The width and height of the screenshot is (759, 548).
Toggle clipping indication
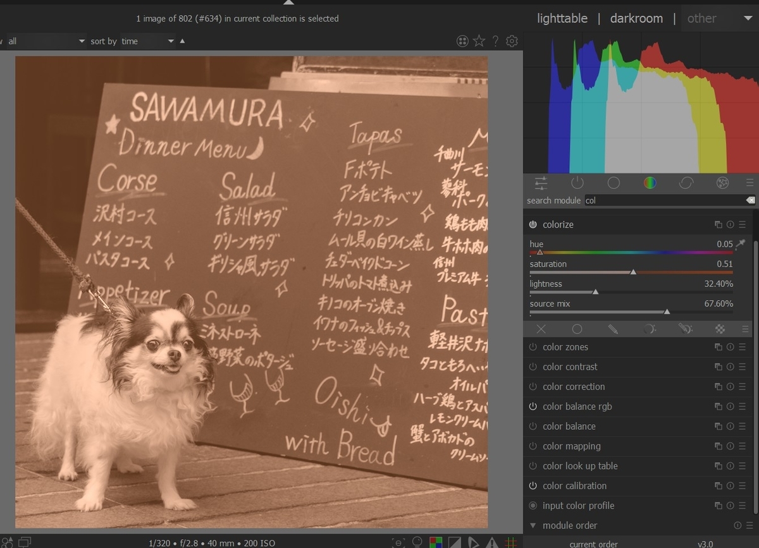pyautogui.click(x=455, y=542)
